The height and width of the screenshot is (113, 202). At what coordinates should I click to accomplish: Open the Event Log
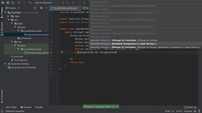click(190, 107)
